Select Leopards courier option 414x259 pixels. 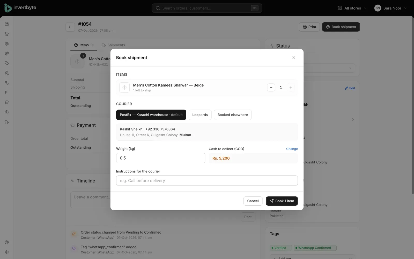(x=200, y=115)
